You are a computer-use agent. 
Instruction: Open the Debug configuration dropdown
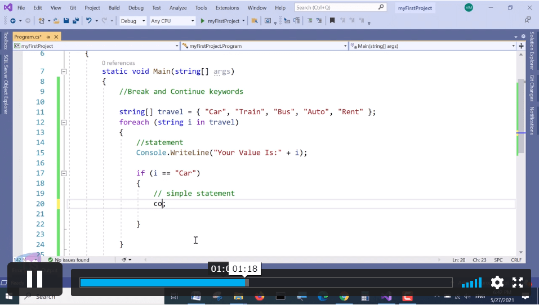point(133,21)
